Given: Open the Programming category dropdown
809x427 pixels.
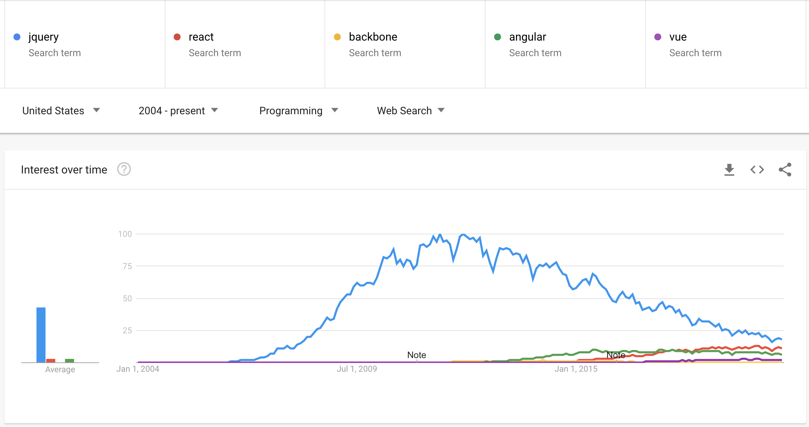Looking at the screenshot, I should click(x=299, y=110).
